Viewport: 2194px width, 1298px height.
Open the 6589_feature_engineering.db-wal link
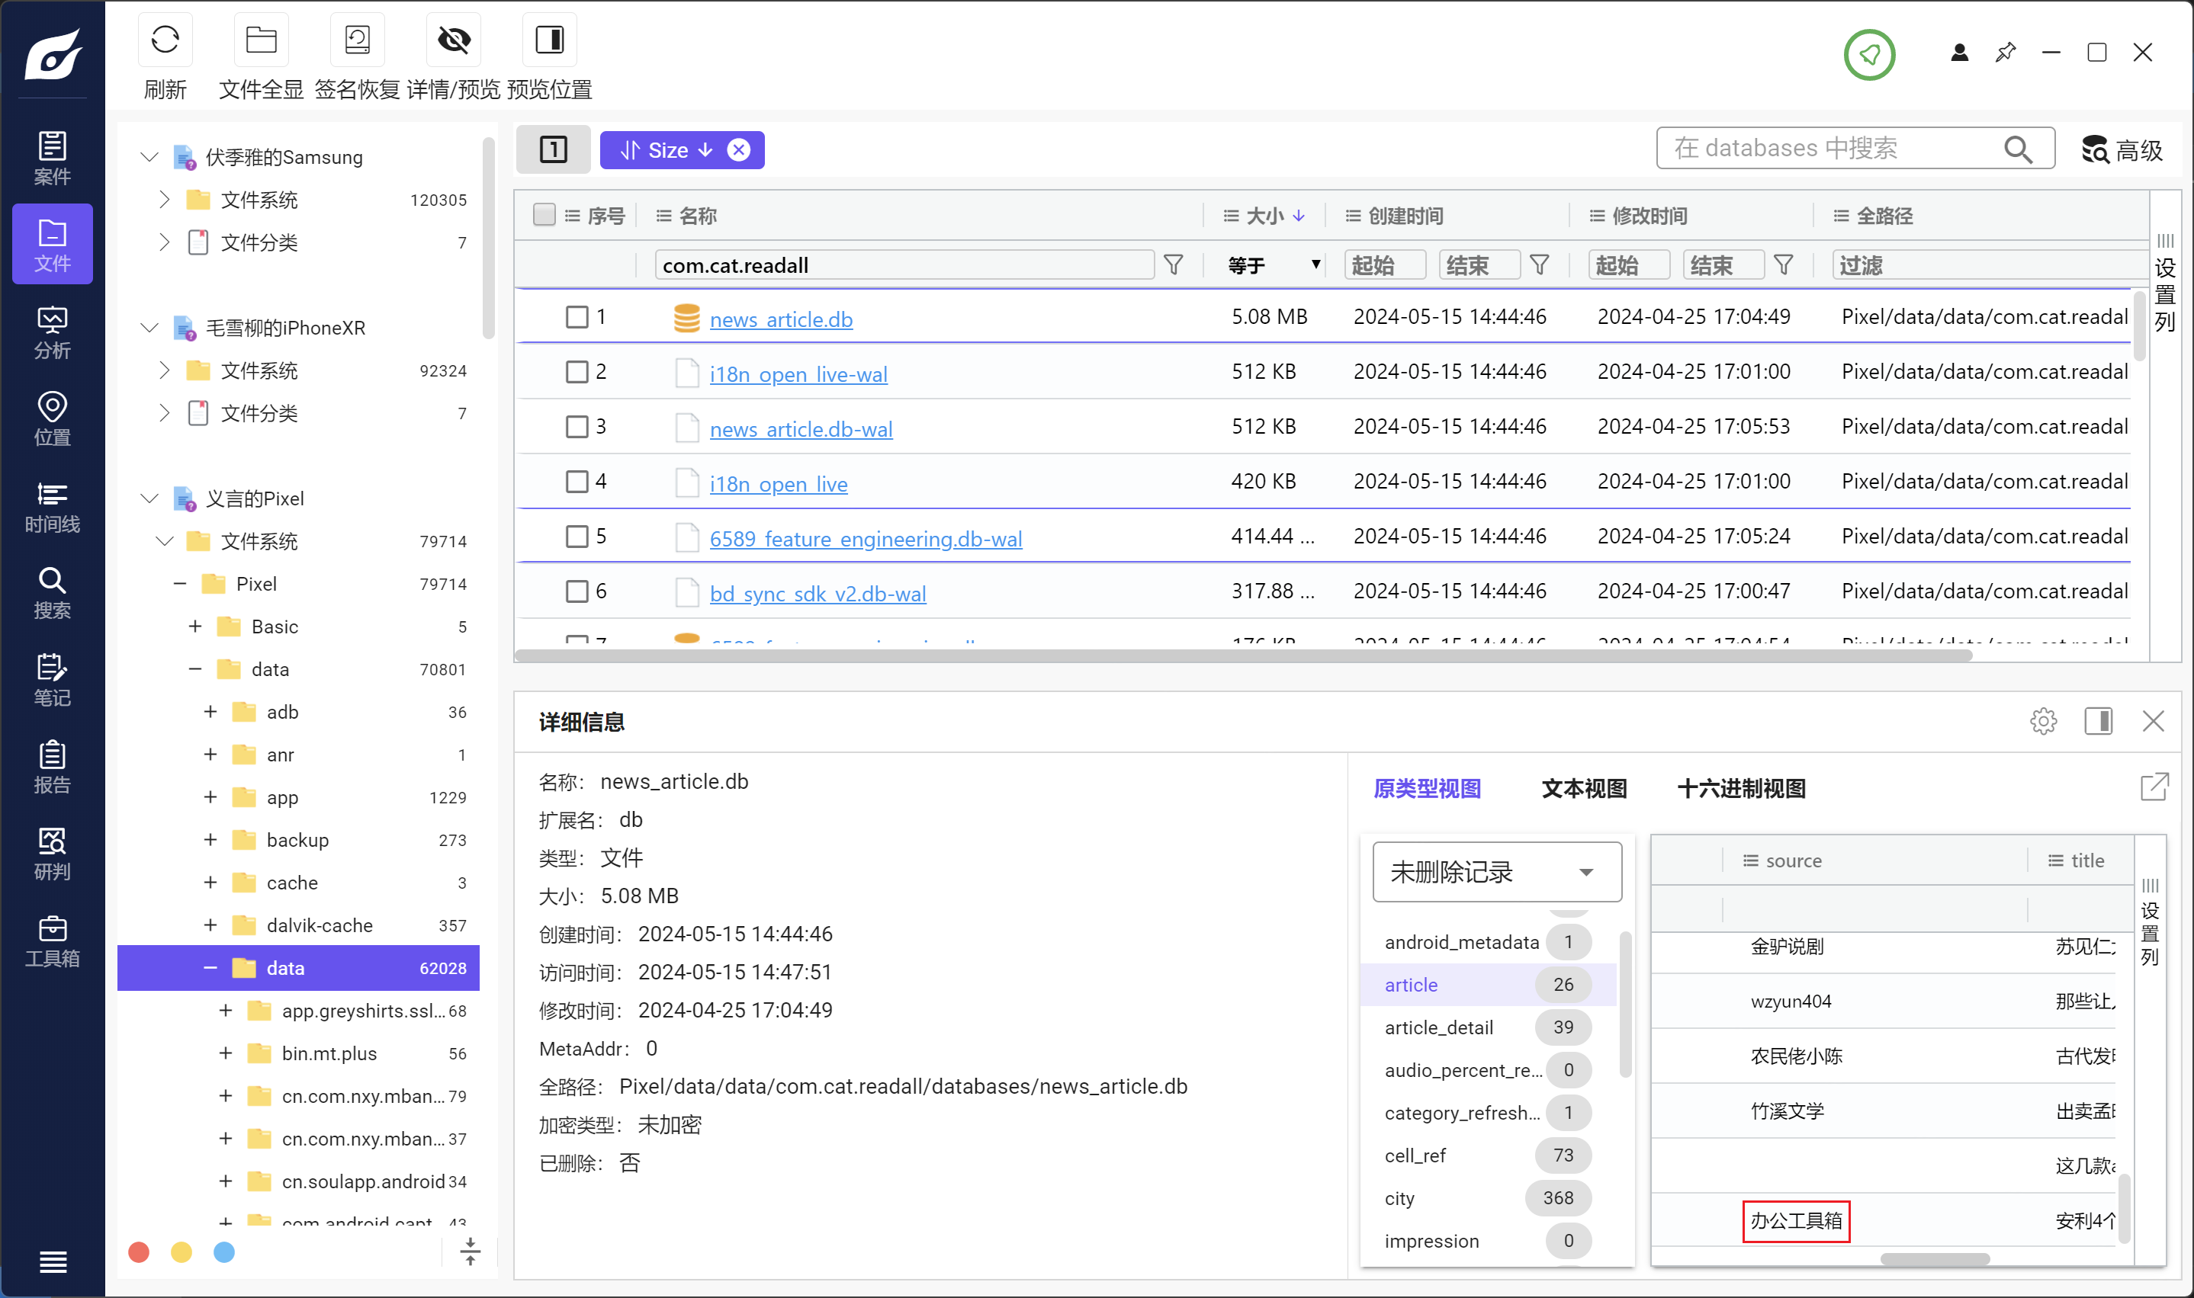(x=866, y=539)
